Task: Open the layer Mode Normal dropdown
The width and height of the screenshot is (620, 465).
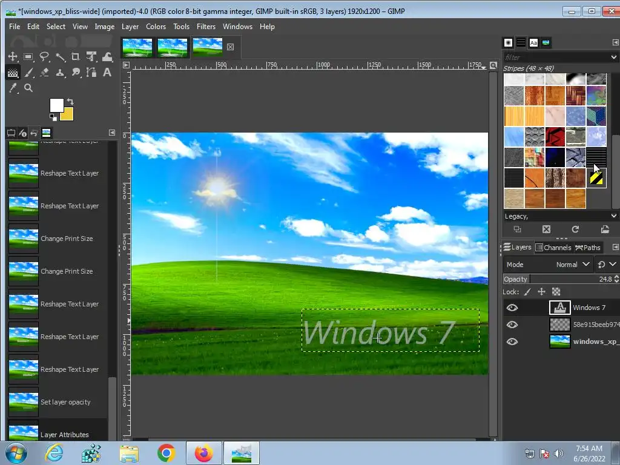Action: [547, 265]
